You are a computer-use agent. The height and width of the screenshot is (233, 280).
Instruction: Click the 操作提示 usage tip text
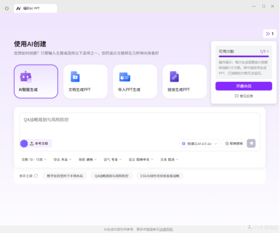click(243, 68)
